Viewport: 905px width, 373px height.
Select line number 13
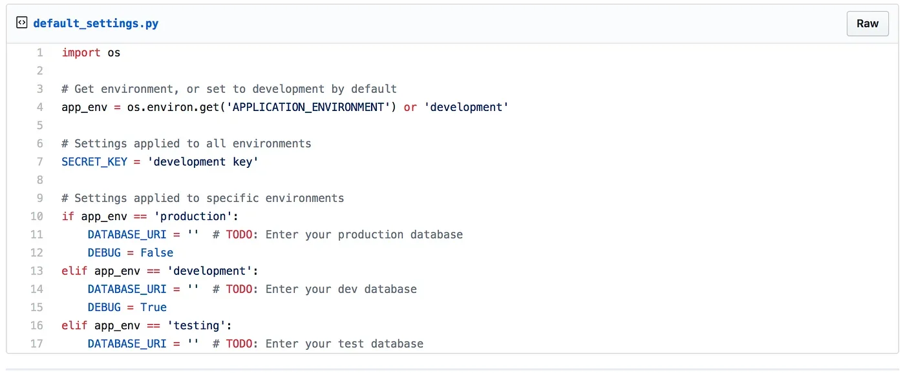coord(37,270)
